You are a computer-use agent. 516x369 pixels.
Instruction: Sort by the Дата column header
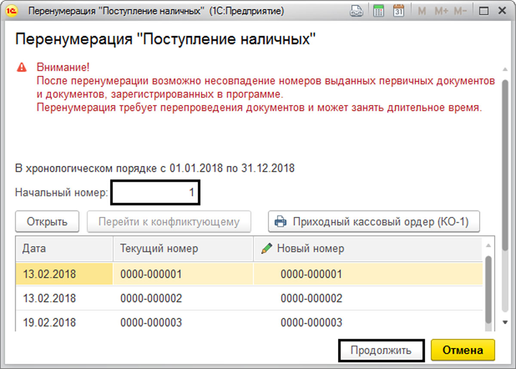64,249
